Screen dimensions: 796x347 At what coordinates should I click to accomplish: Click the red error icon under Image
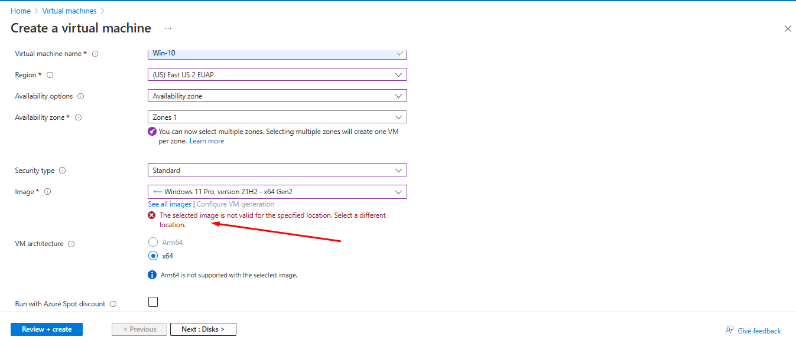coord(151,215)
